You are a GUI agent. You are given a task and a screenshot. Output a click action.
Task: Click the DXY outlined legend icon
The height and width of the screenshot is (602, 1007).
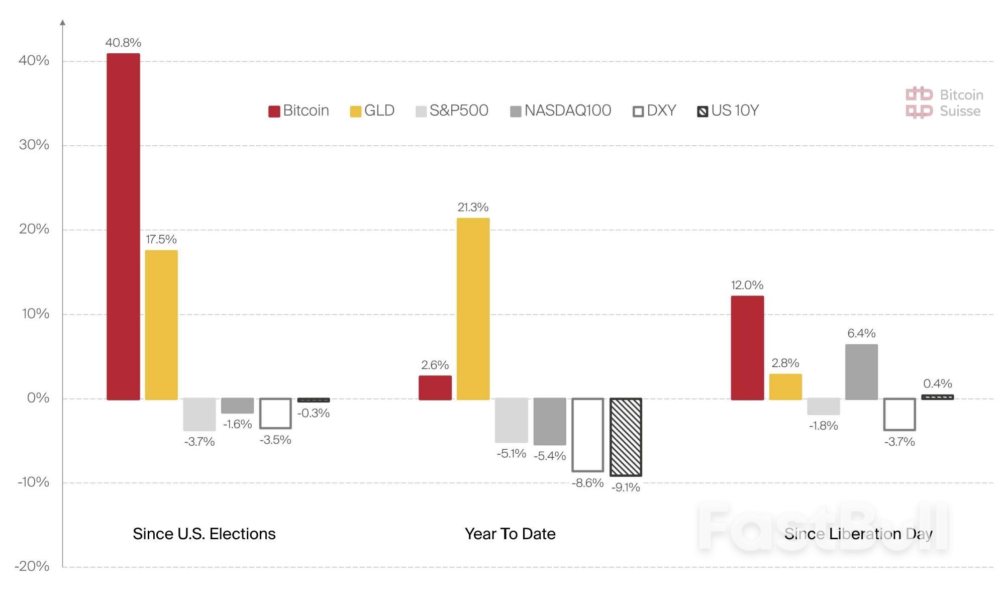pyautogui.click(x=638, y=111)
